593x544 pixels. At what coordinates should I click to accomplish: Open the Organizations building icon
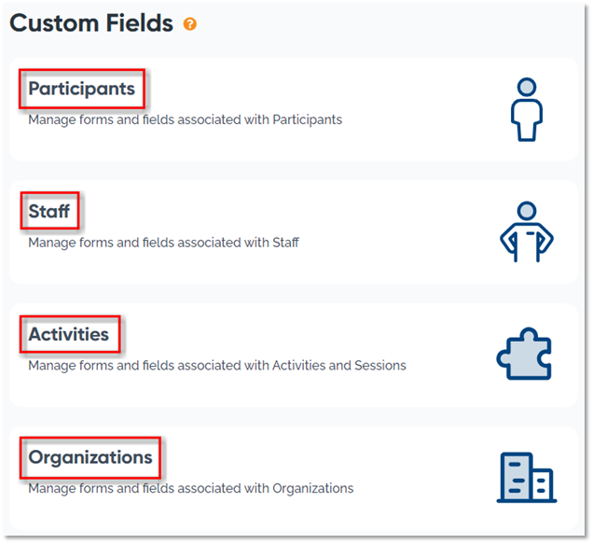[526, 478]
